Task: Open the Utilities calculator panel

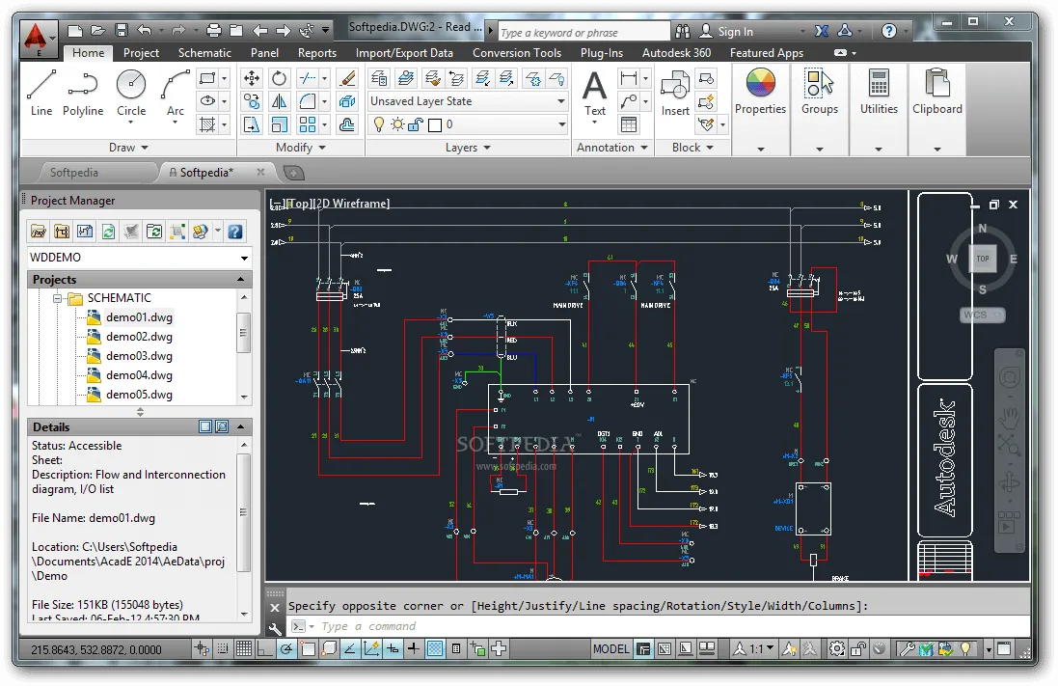Action: point(879,92)
